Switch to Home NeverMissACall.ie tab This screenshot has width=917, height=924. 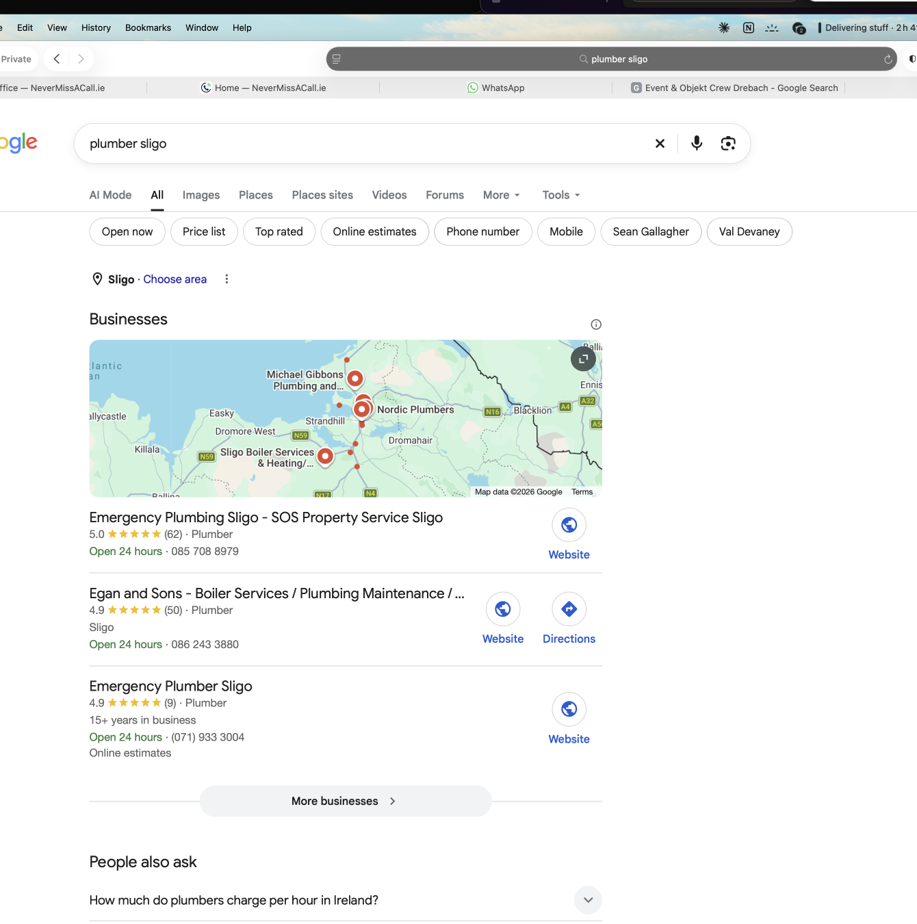263,88
